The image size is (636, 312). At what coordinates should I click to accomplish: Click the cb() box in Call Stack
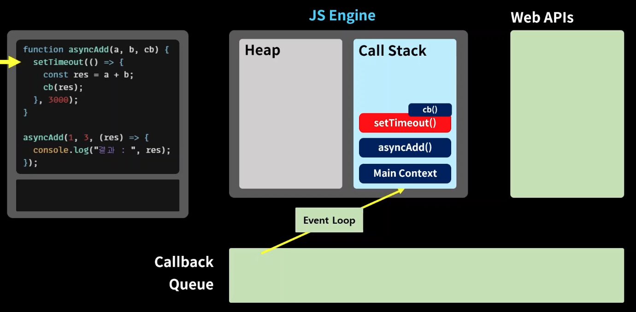point(430,110)
